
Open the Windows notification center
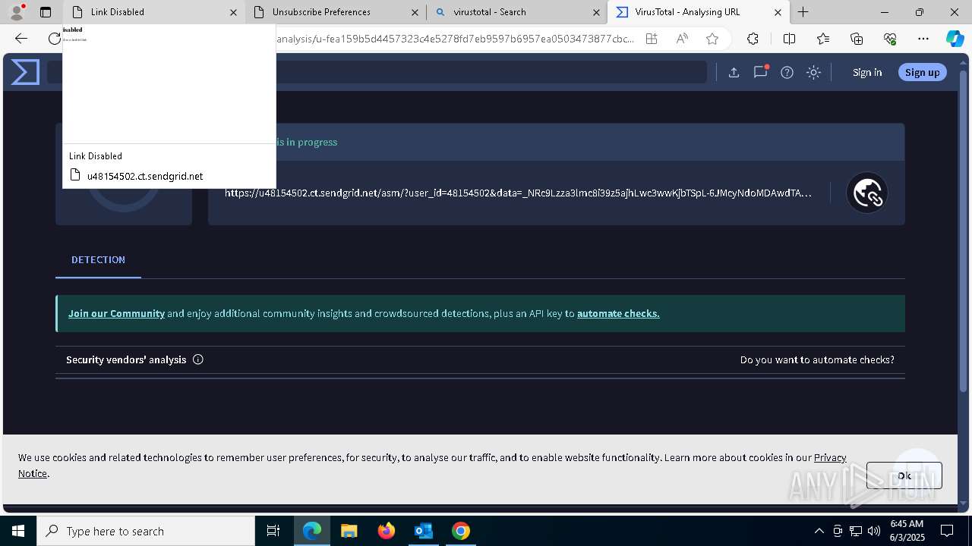[x=947, y=531]
